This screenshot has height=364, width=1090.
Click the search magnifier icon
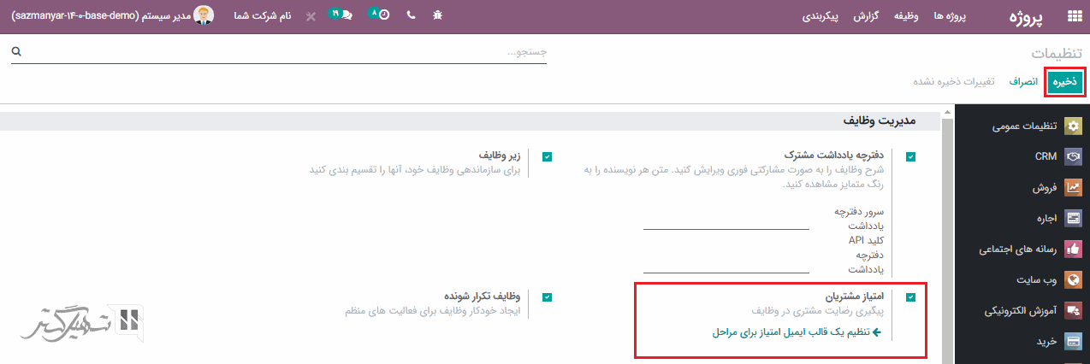click(15, 52)
